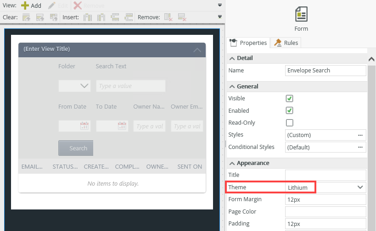
Task: Click the third Clear table eraser icon
Action: 53,17
